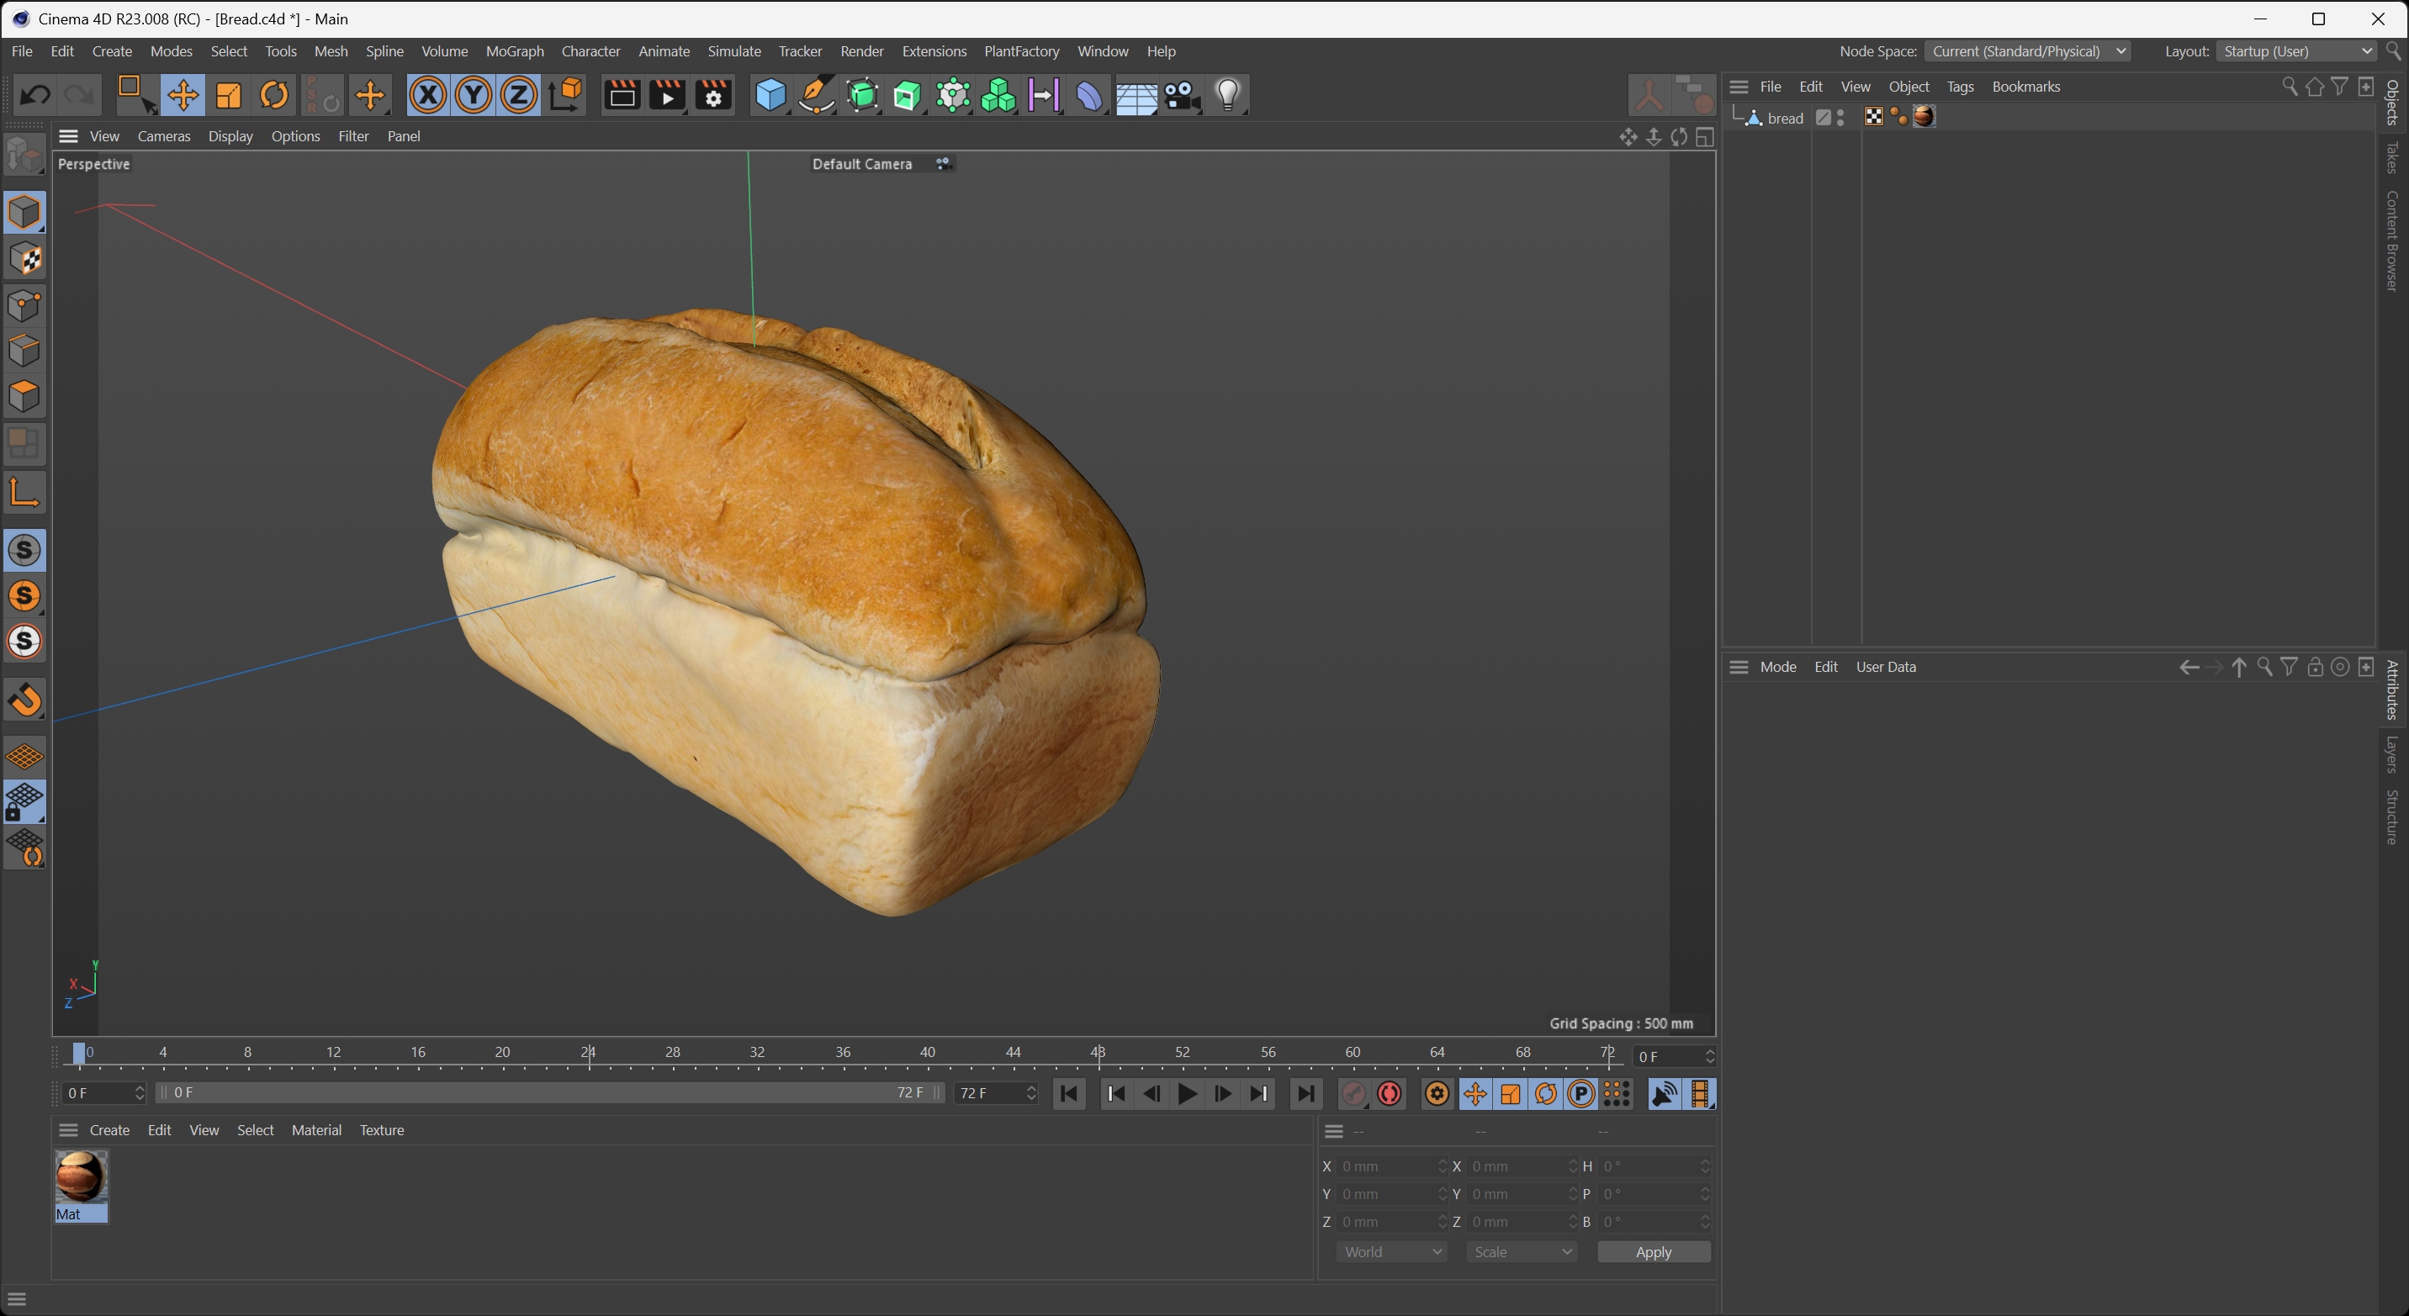Add a Cube primitive object
This screenshot has width=2409, height=1316.
tap(770, 95)
